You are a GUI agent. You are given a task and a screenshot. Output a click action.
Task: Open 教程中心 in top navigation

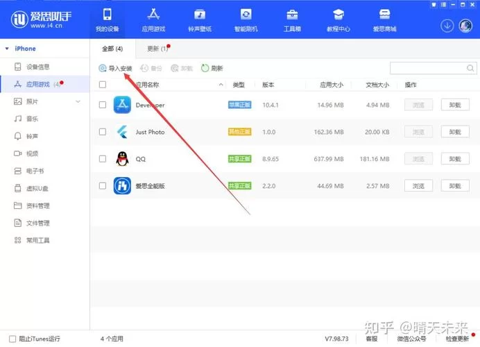(x=338, y=19)
